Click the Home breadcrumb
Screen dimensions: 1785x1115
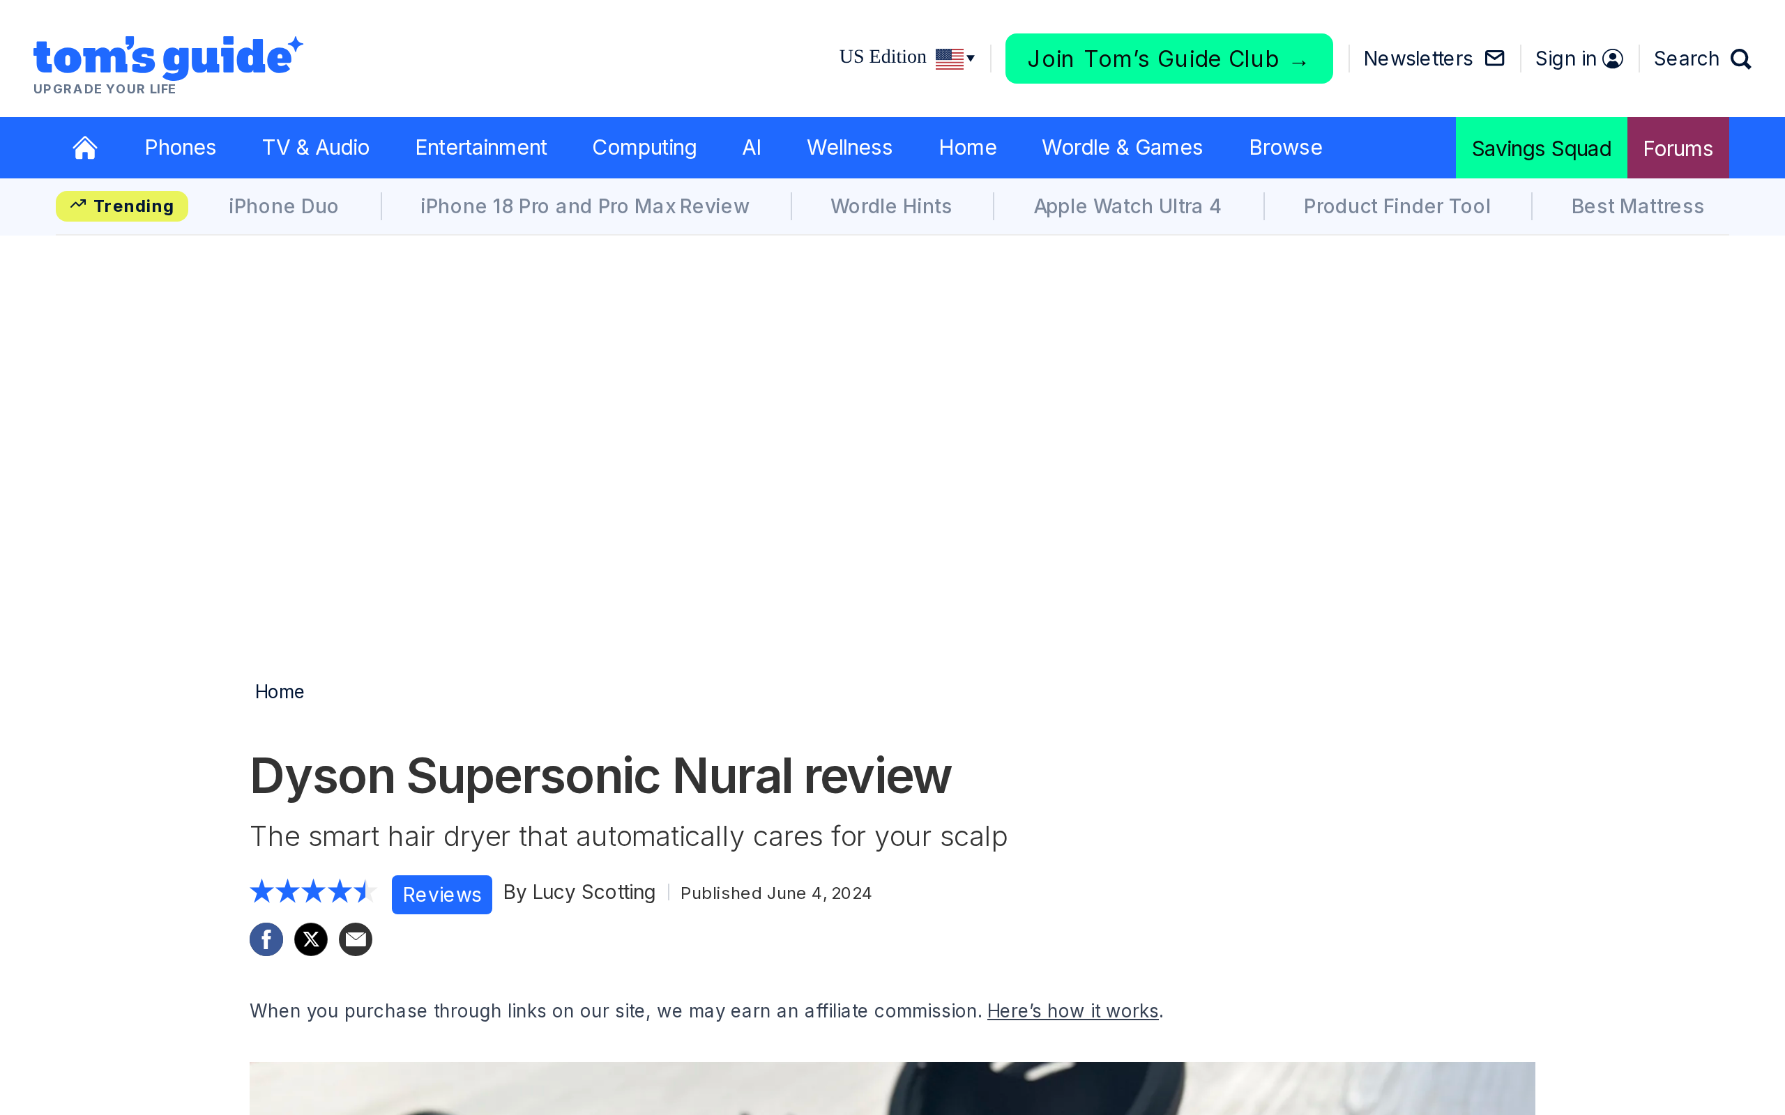pos(280,692)
